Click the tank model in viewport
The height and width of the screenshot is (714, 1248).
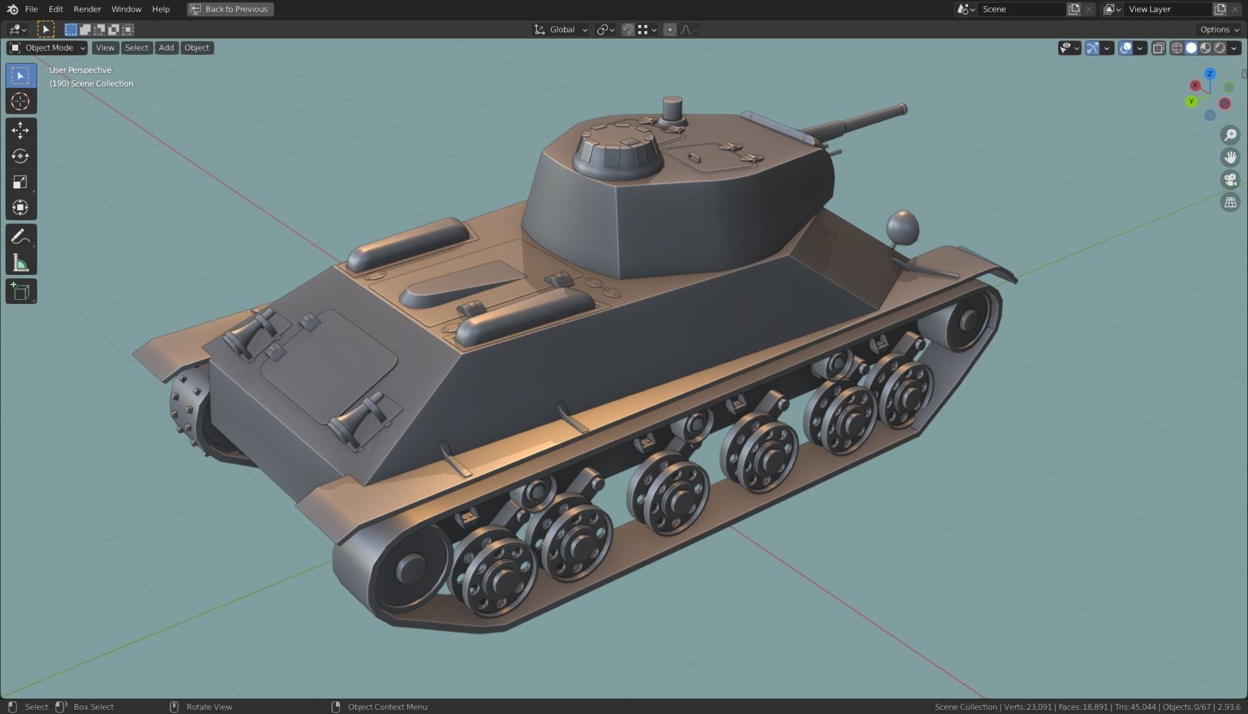575,365
